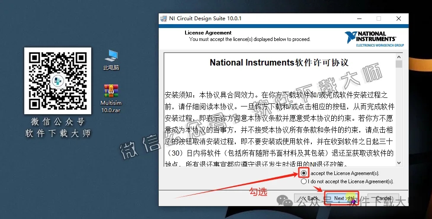This screenshot has width=432, height=219.
Task: Select the Multisim 10.0.rar archive icon
Action: 111,99
